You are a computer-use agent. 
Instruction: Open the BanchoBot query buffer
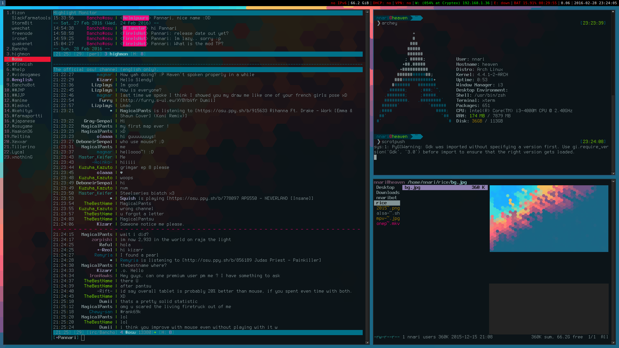tap(23, 85)
